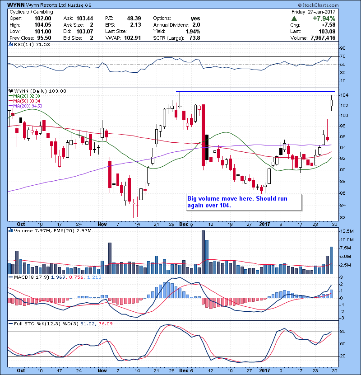Image resolution: width=361 pixels, height=375 pixels.
Task: Click the MACD value 1.969
Action: coord(58,277)
